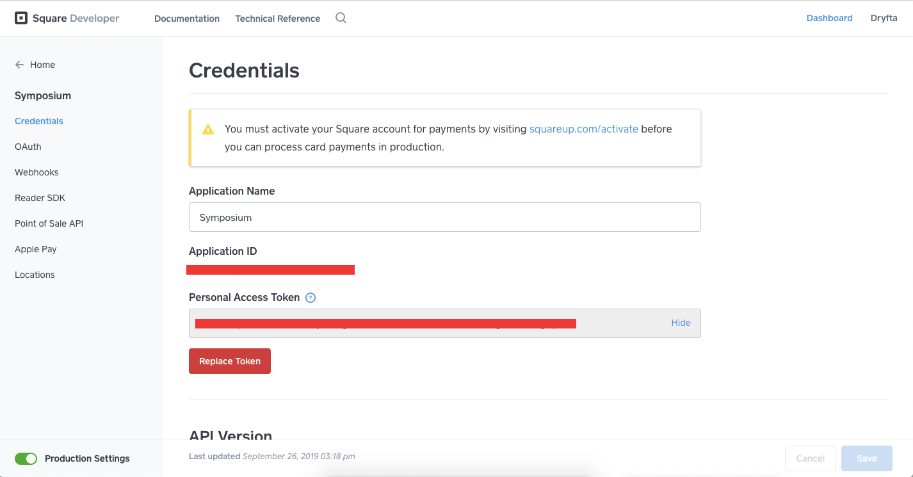Edit the Application Name input field
Viewport: 913px width, 477px height.
click(444, 217)
